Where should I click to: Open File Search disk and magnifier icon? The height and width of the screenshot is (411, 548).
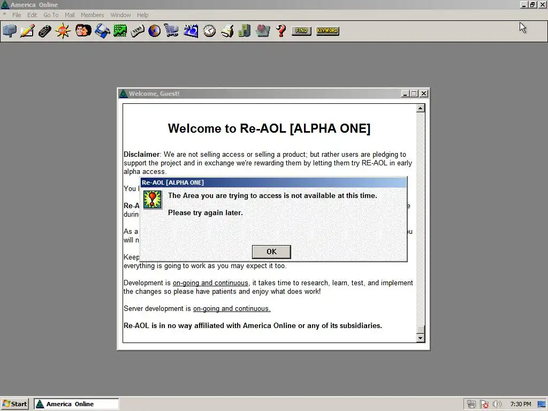click(102, 31)
